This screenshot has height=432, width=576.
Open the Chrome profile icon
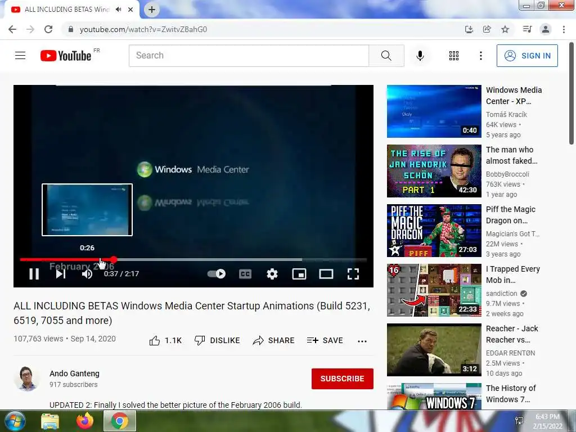546,29
